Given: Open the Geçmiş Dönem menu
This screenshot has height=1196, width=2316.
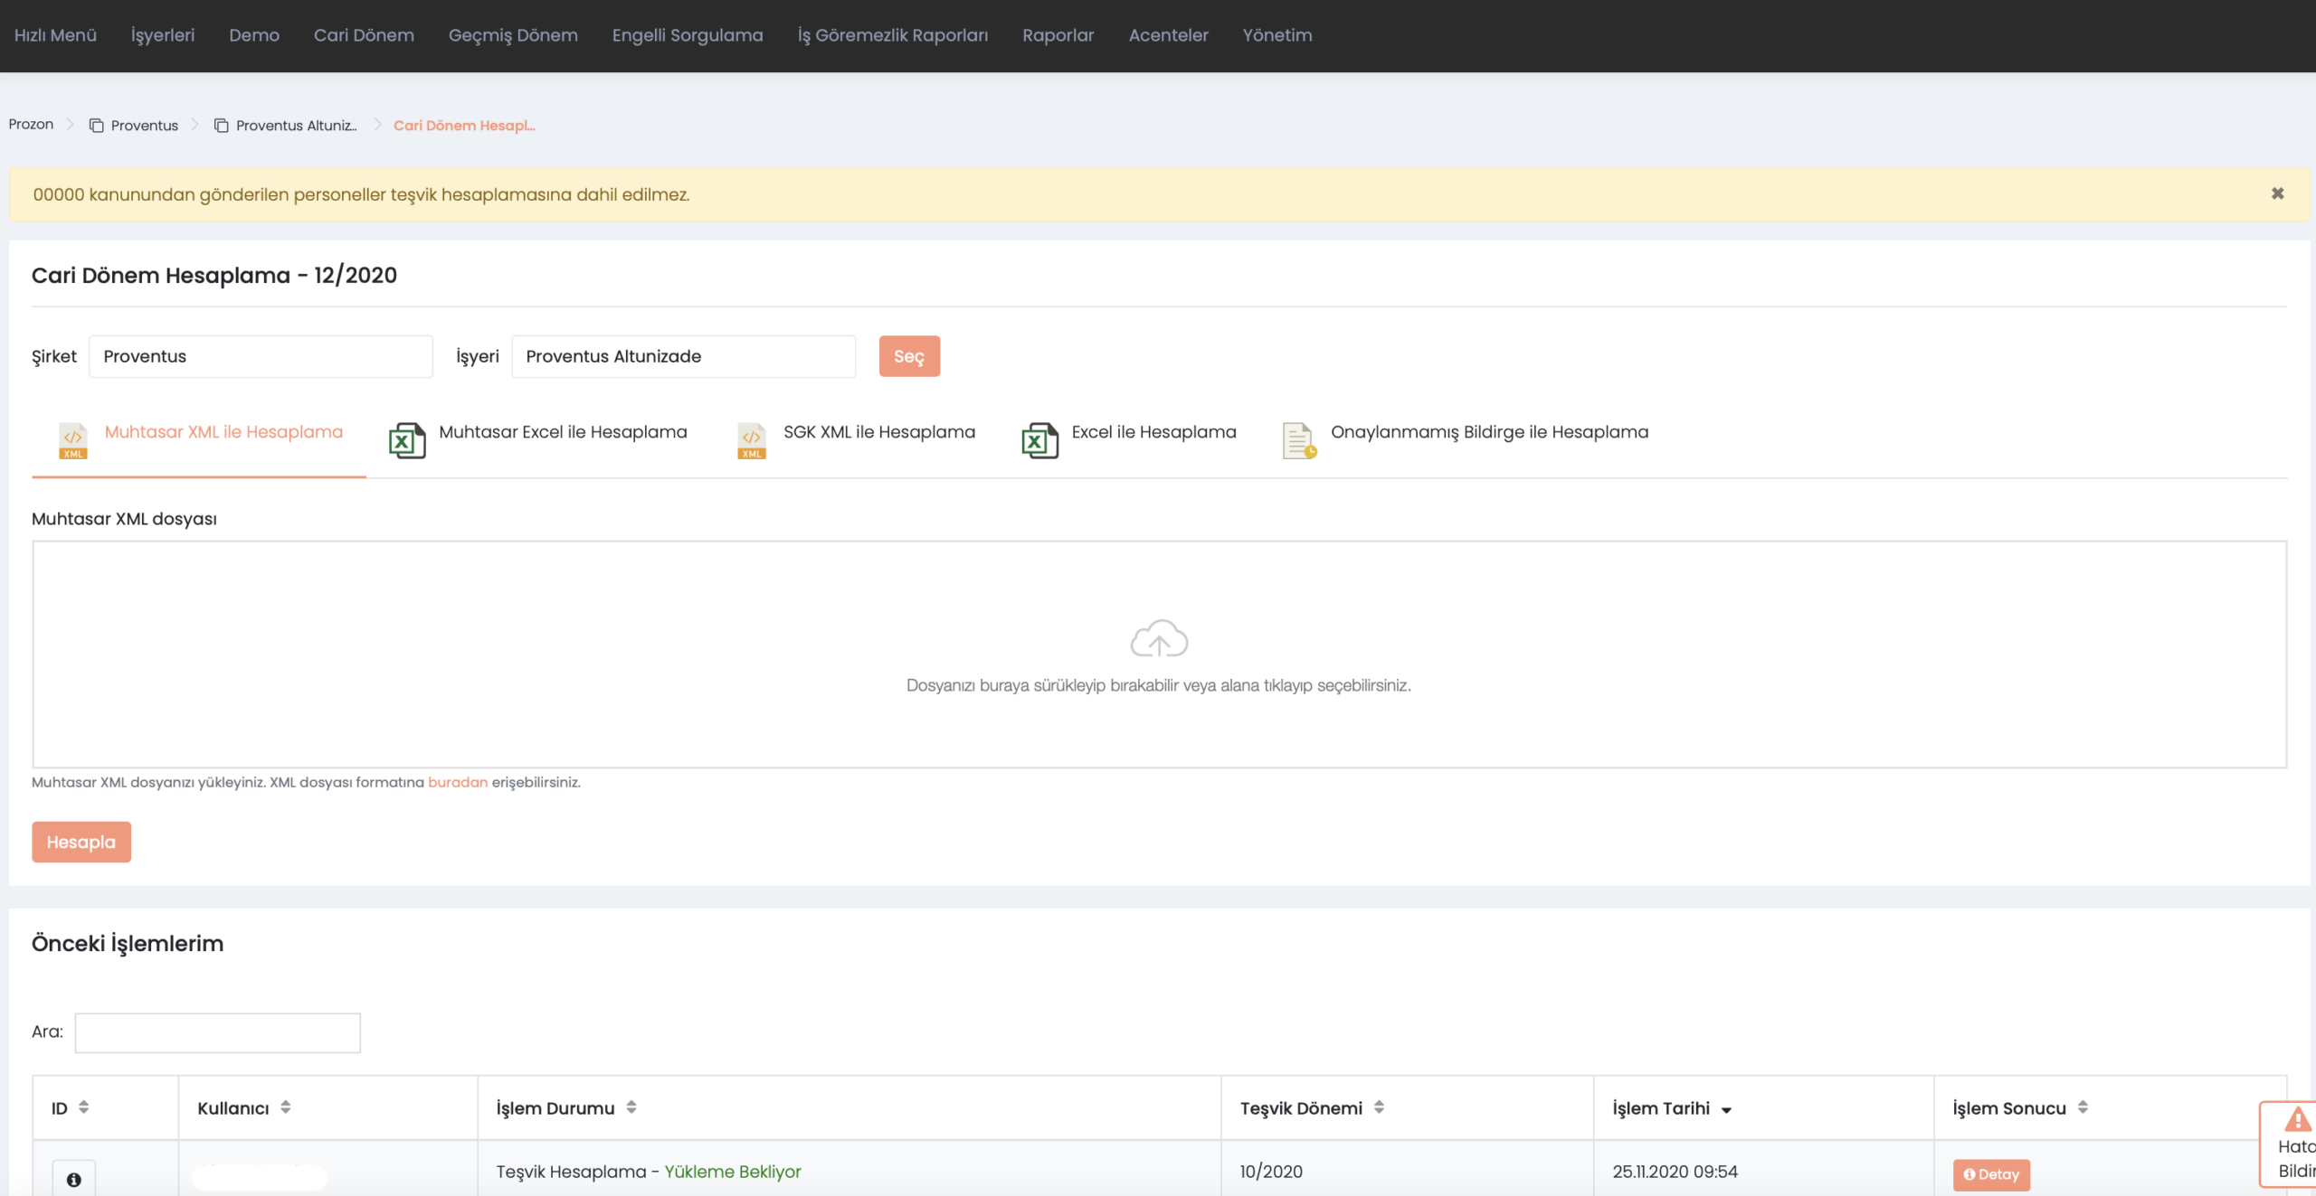Looking at the screenshot, I should point(513,35).
